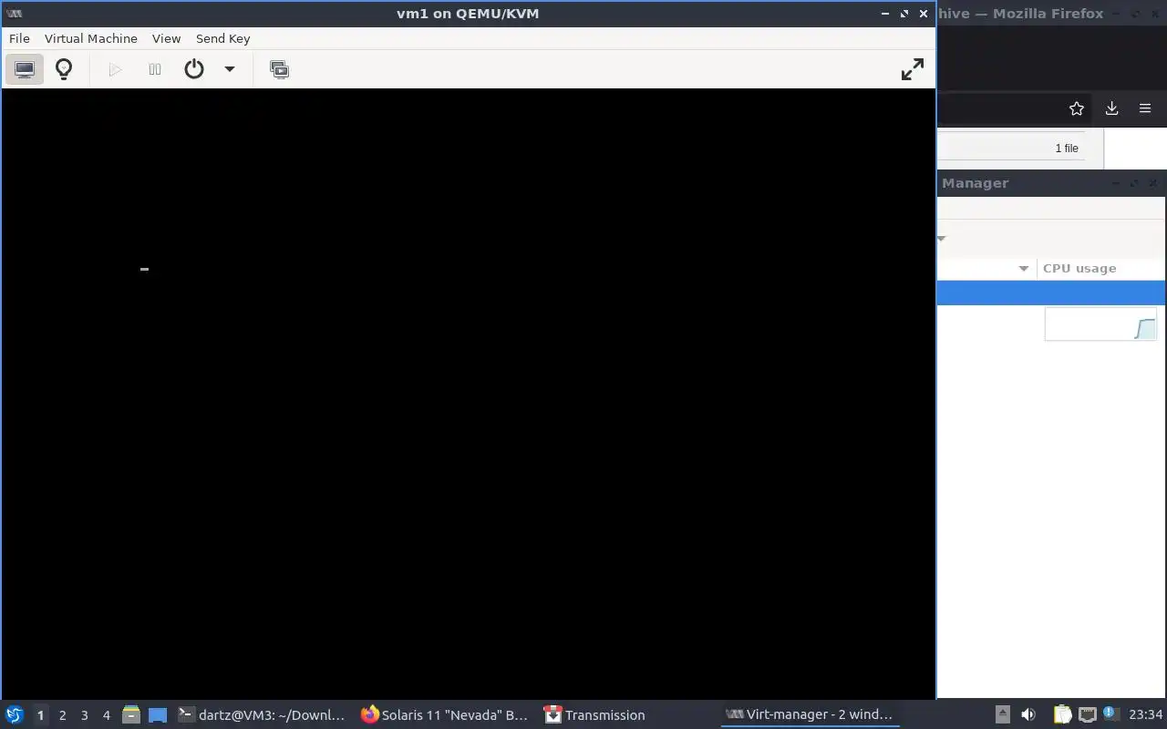
Task: Open the volume control in system tray
Action: coord(1028,714)
